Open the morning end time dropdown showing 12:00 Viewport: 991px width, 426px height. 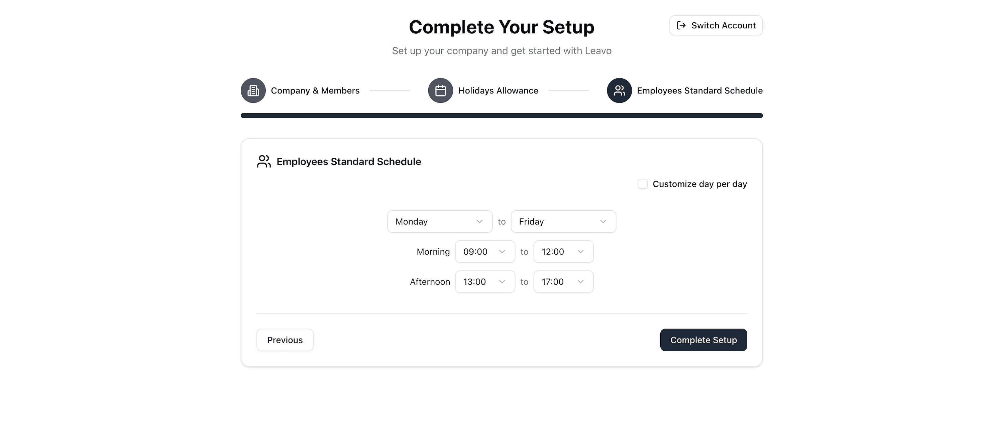563,252
